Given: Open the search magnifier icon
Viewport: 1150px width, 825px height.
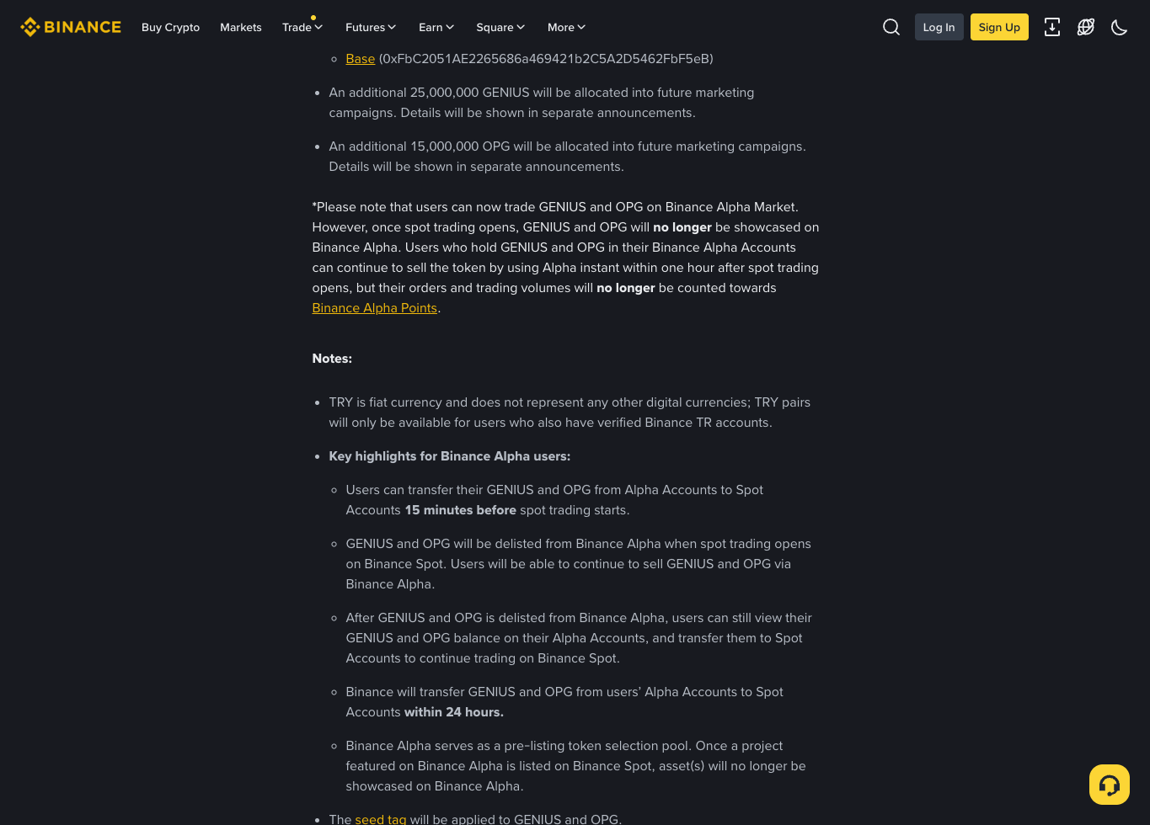Looking at the screenshot, I should click(x=891, y=27).
